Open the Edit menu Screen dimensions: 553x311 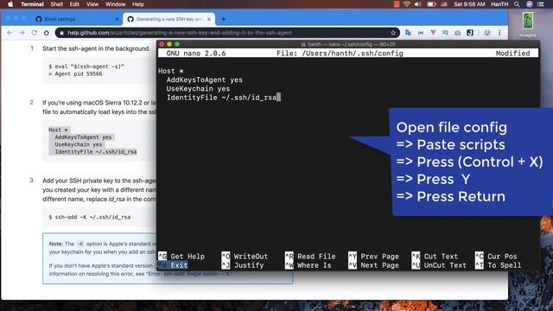pyautogui.click(x=74, y=4)
